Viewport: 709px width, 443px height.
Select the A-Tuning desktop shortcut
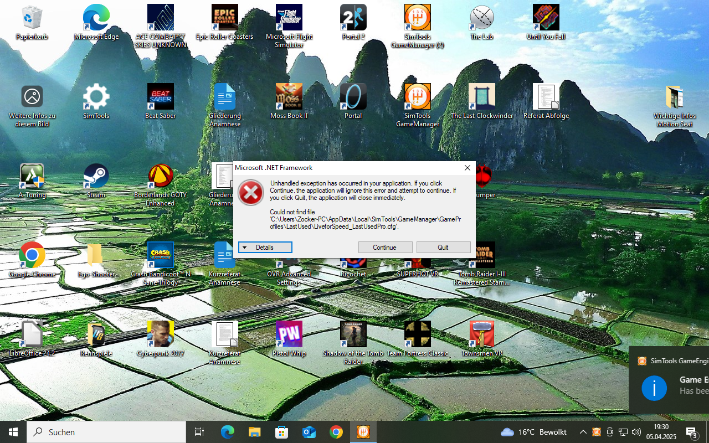click(32, 182)
